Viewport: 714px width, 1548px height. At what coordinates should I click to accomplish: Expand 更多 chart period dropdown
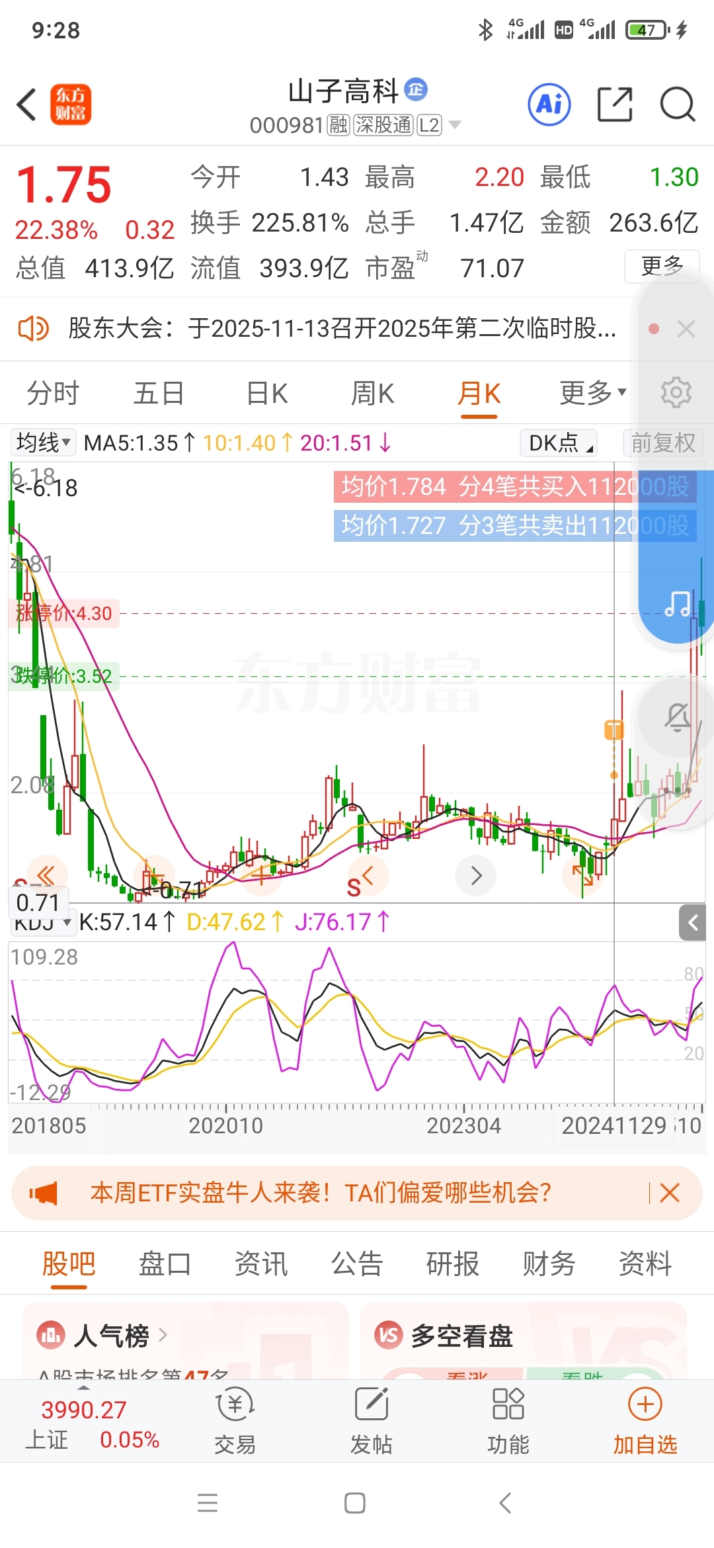pos(593,393)
